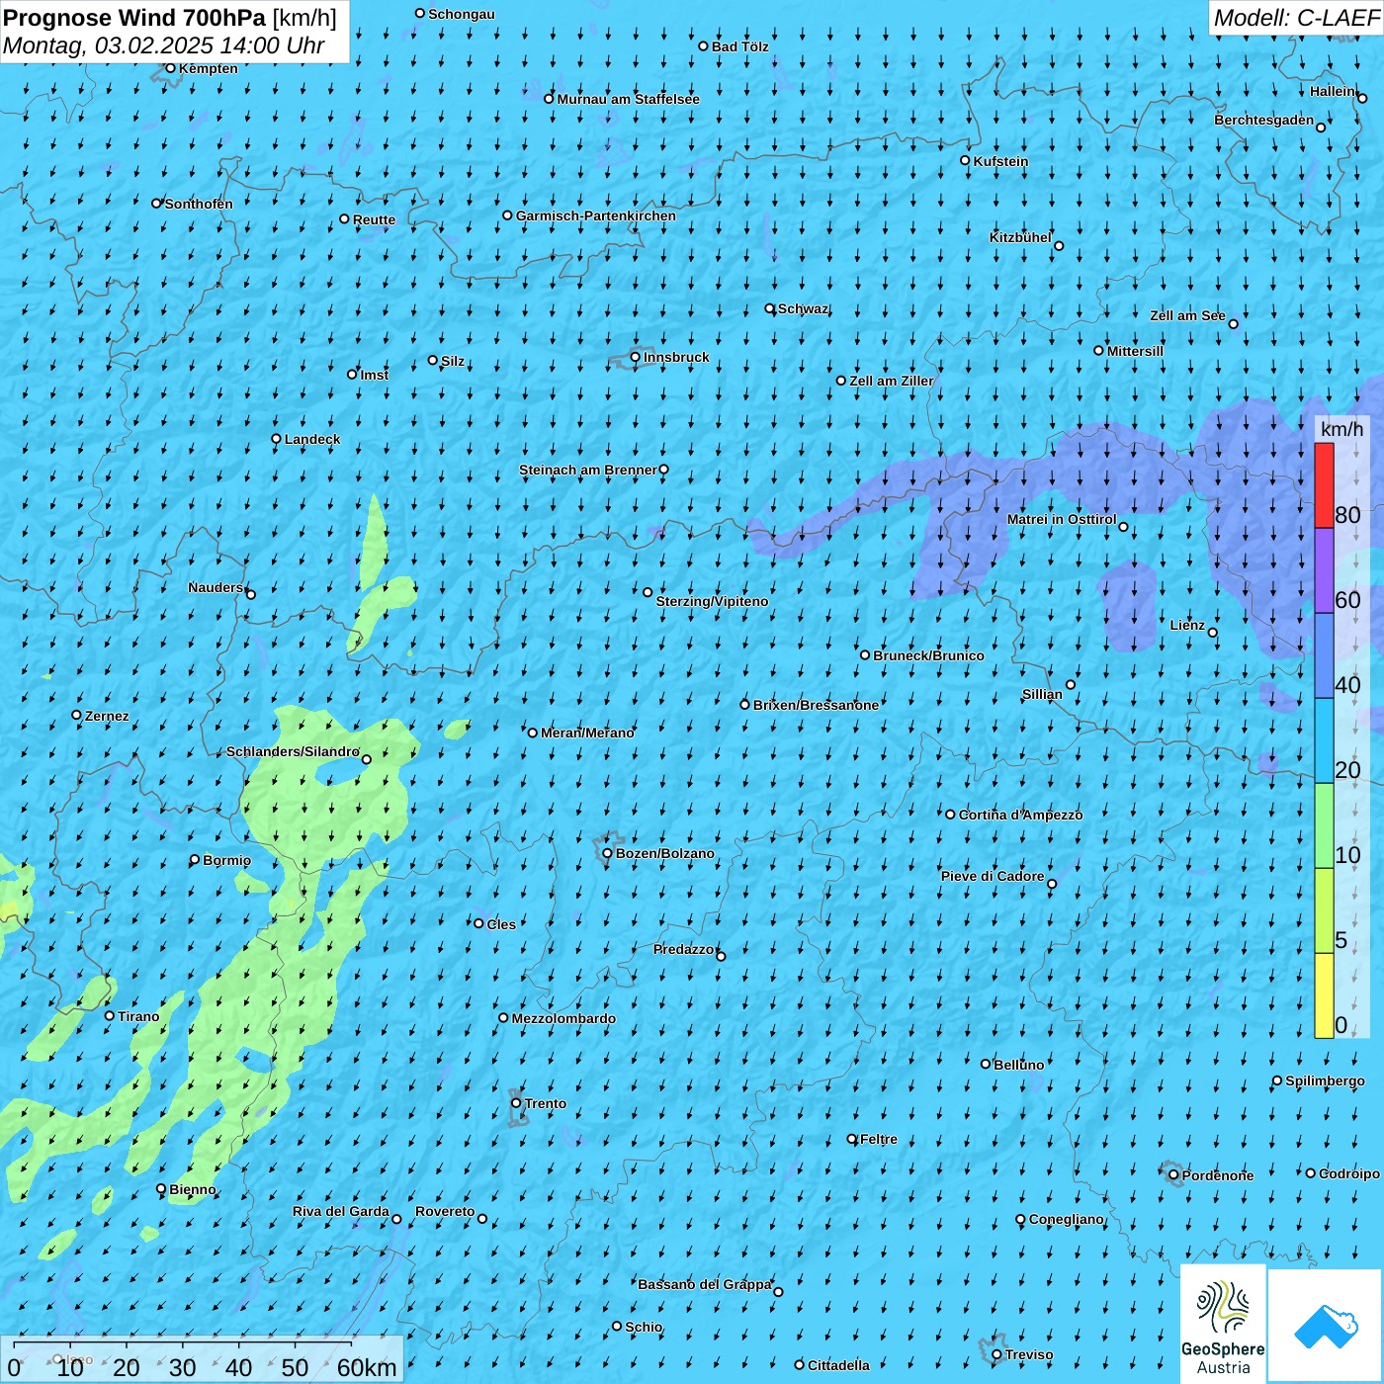The image size is (1384, 1384).
Task: Click the Garmisch-Partenkirchen label
Action: tap(596, 216)
